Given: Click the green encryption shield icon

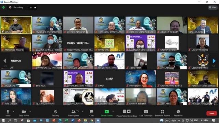Looking at the screenshot, I should coord(3,8).
